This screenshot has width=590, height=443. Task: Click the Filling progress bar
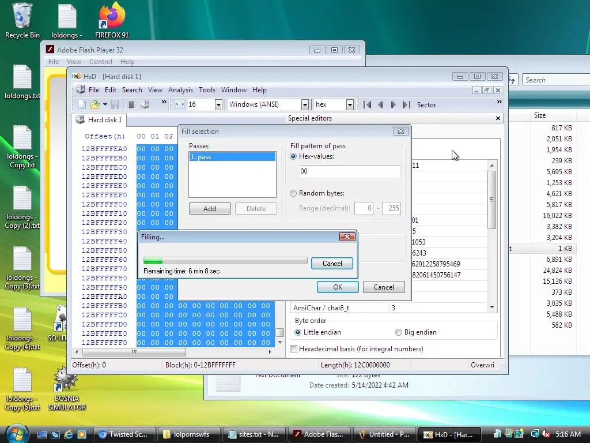tap(225, 261)
